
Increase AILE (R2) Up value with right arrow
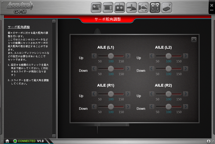(x=186, y=94)
